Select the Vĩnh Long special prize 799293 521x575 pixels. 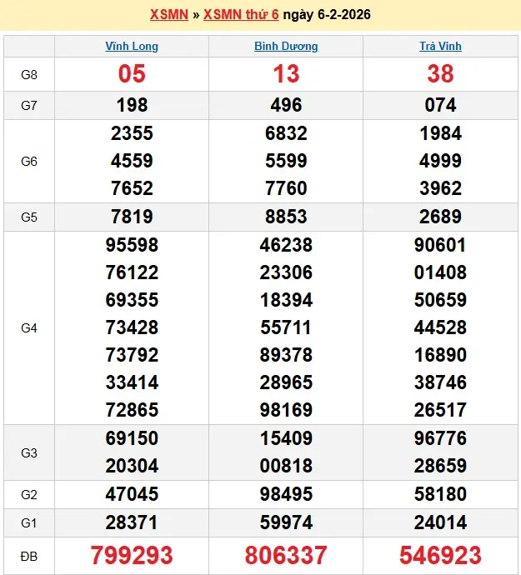132,555
